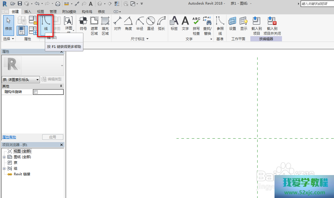Open the 族: 详图索引标头 dropdown
This screenshot has height=198, width=334.
21,80
